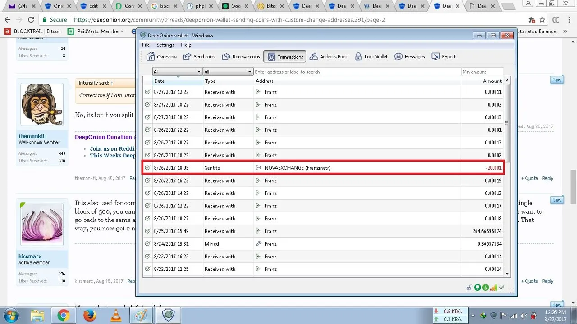Click the Export button in the toolbar
Viewport: 577px width, 324px height.
(x=444, y=57)
